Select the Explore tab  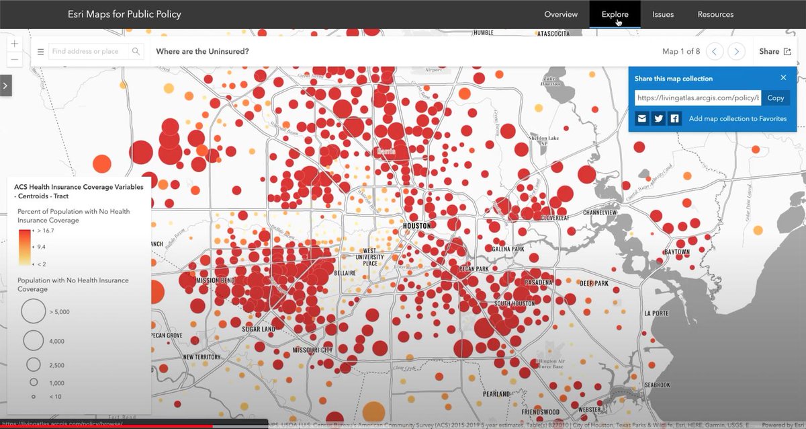click(x=615, y=14)
